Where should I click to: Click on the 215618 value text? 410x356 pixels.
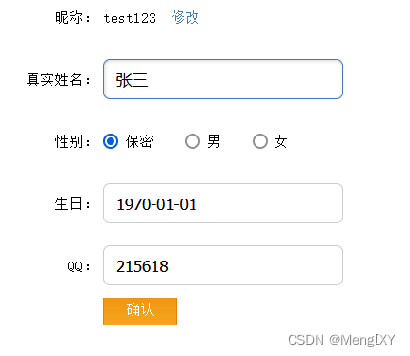pyautogui.click(x=142, y=266)
